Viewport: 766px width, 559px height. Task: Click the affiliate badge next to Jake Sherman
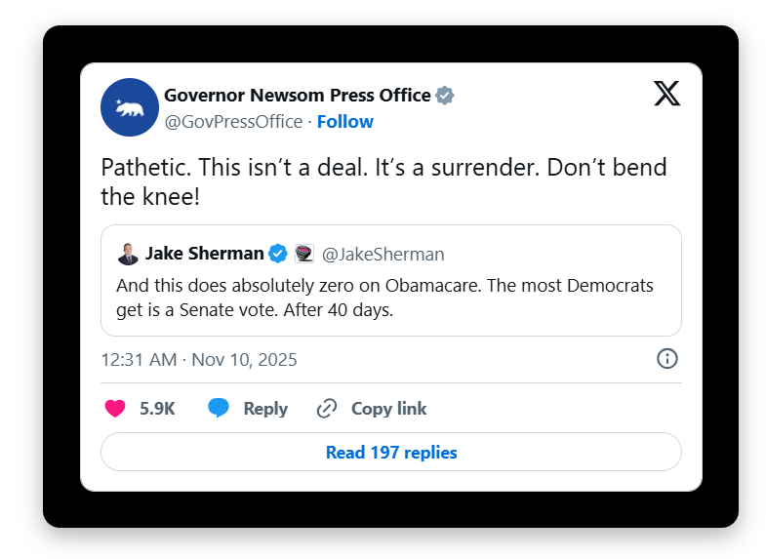(303, 254)
